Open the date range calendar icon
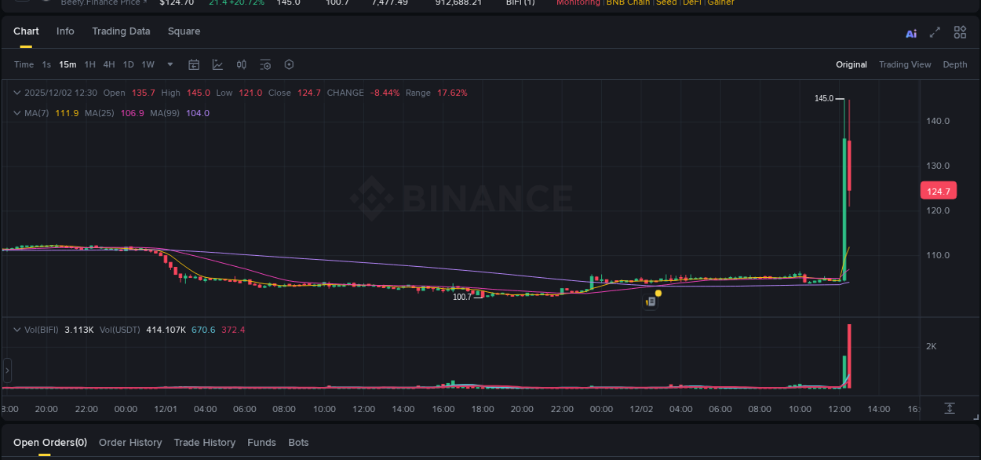 (194, 64)
